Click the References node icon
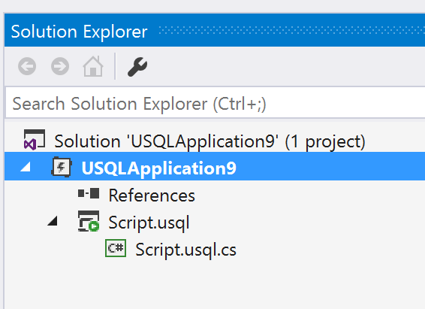 (x=89, y=194)
